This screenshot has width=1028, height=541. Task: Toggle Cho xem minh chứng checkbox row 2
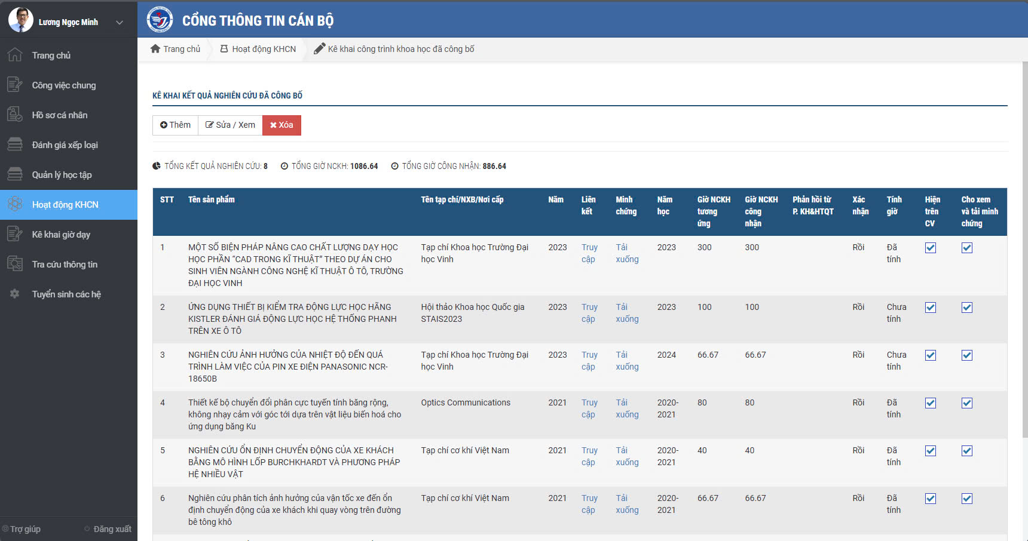[967, 308]
